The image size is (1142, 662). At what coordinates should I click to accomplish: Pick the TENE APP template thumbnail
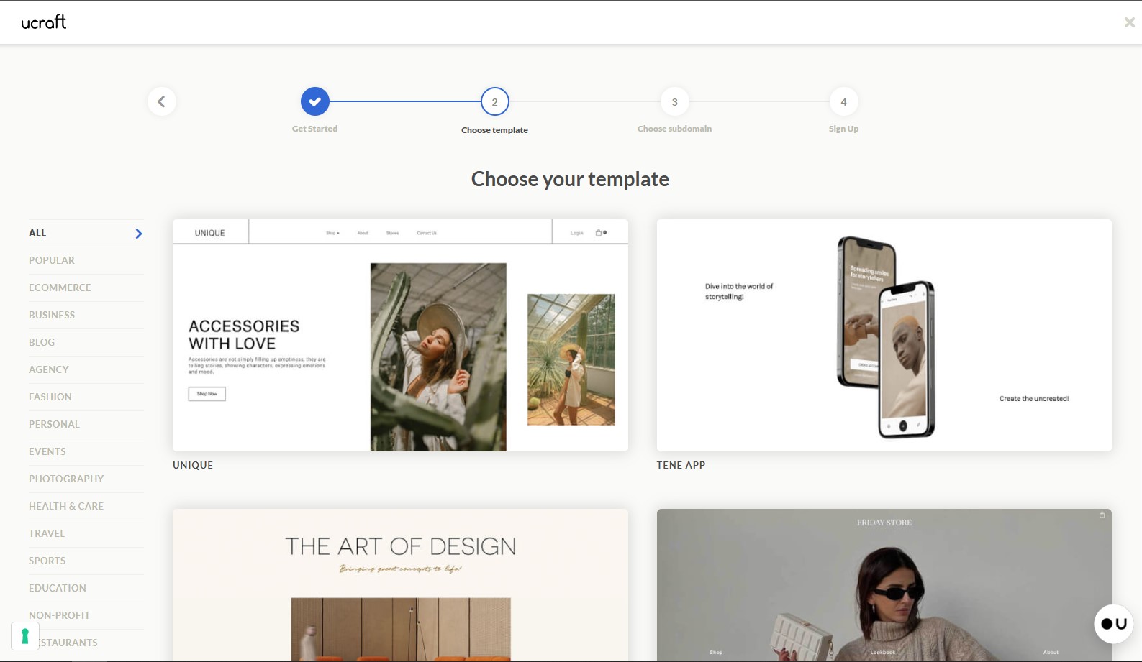point(884,335)
